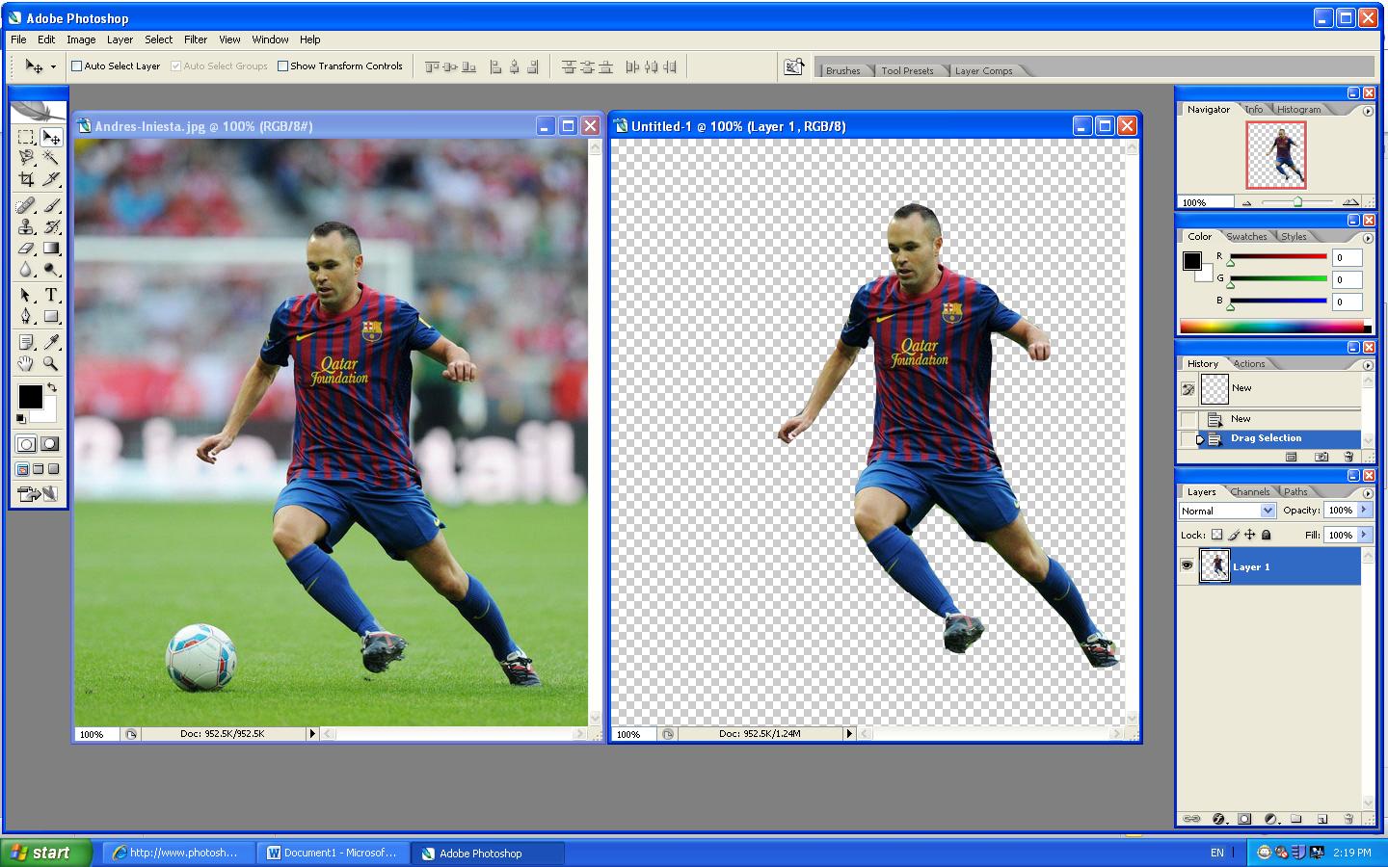Click the Navigator zoom slider handle

pyautogui.click(x=1297, y=201)
